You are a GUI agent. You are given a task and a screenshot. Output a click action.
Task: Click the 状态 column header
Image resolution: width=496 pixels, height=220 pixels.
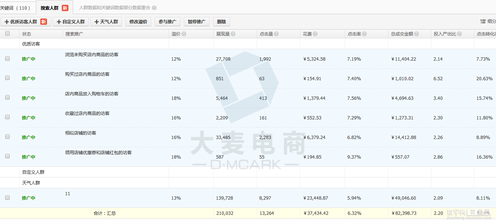tap(27, 34)
